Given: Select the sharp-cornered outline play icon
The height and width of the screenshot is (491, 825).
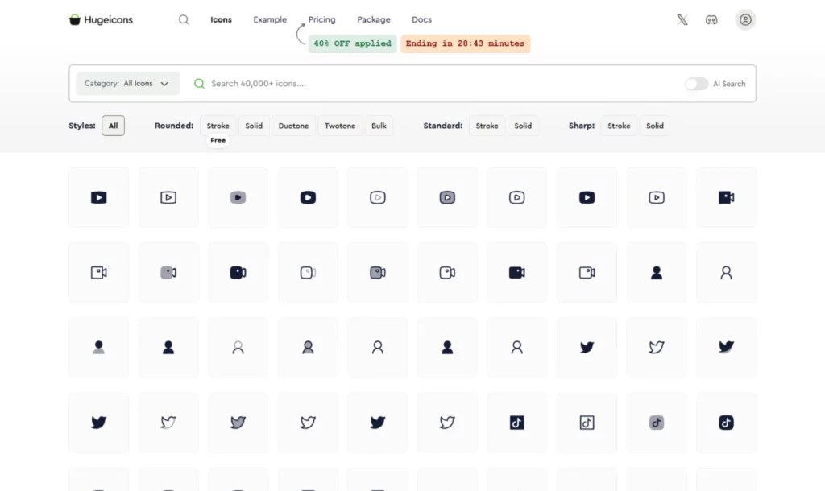Looking at the screenshot, I should pyautogui.click(x=168, y=198).
